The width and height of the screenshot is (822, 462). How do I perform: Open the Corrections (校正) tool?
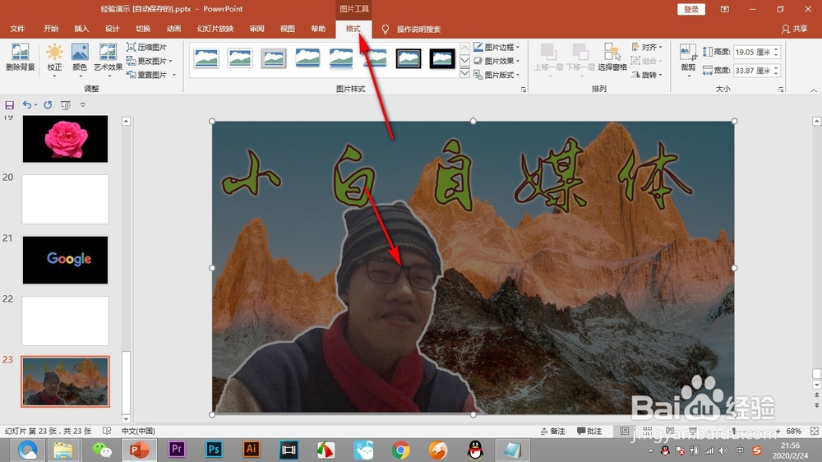pos(54,58)
